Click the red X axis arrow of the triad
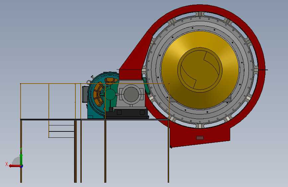The height and width of the screenshot is (187, 288). (x=15, y=166)
